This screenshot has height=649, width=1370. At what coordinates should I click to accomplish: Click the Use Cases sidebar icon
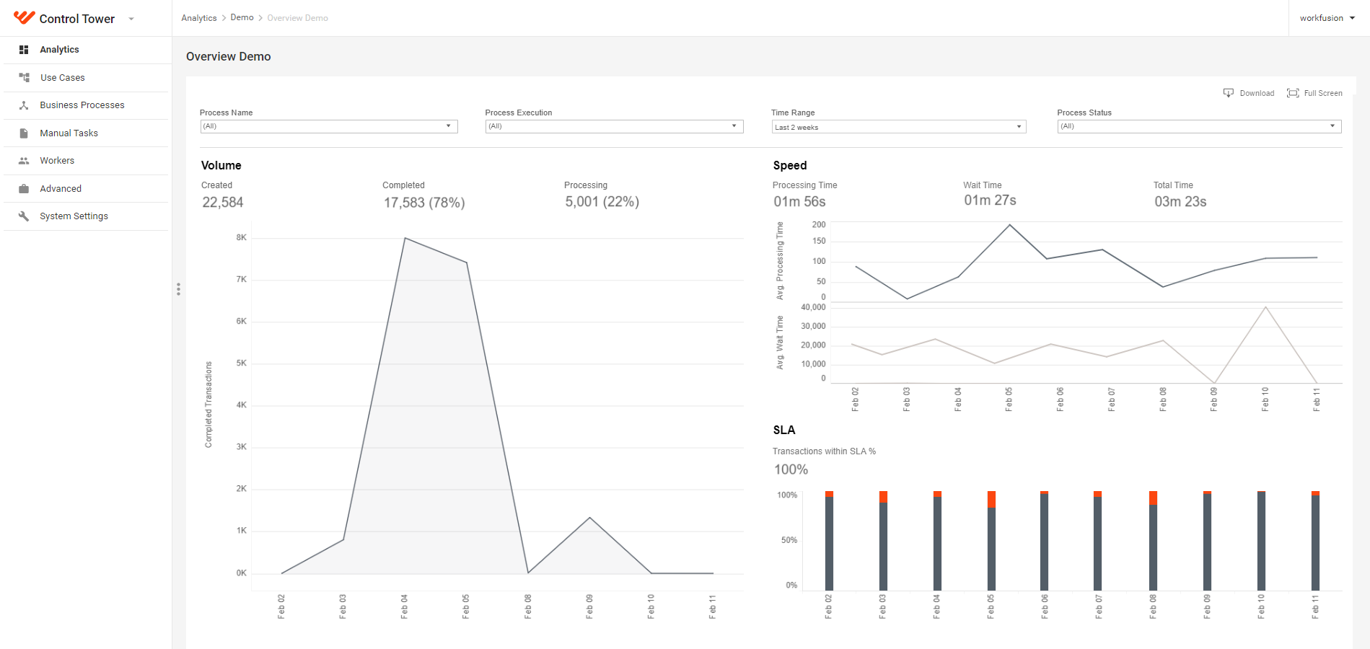point(24,77)
